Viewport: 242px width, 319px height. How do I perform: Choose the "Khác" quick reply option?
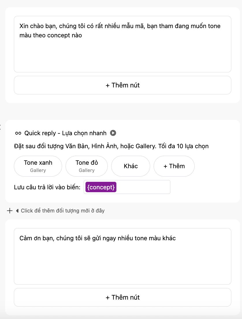(x=131, y=166)
